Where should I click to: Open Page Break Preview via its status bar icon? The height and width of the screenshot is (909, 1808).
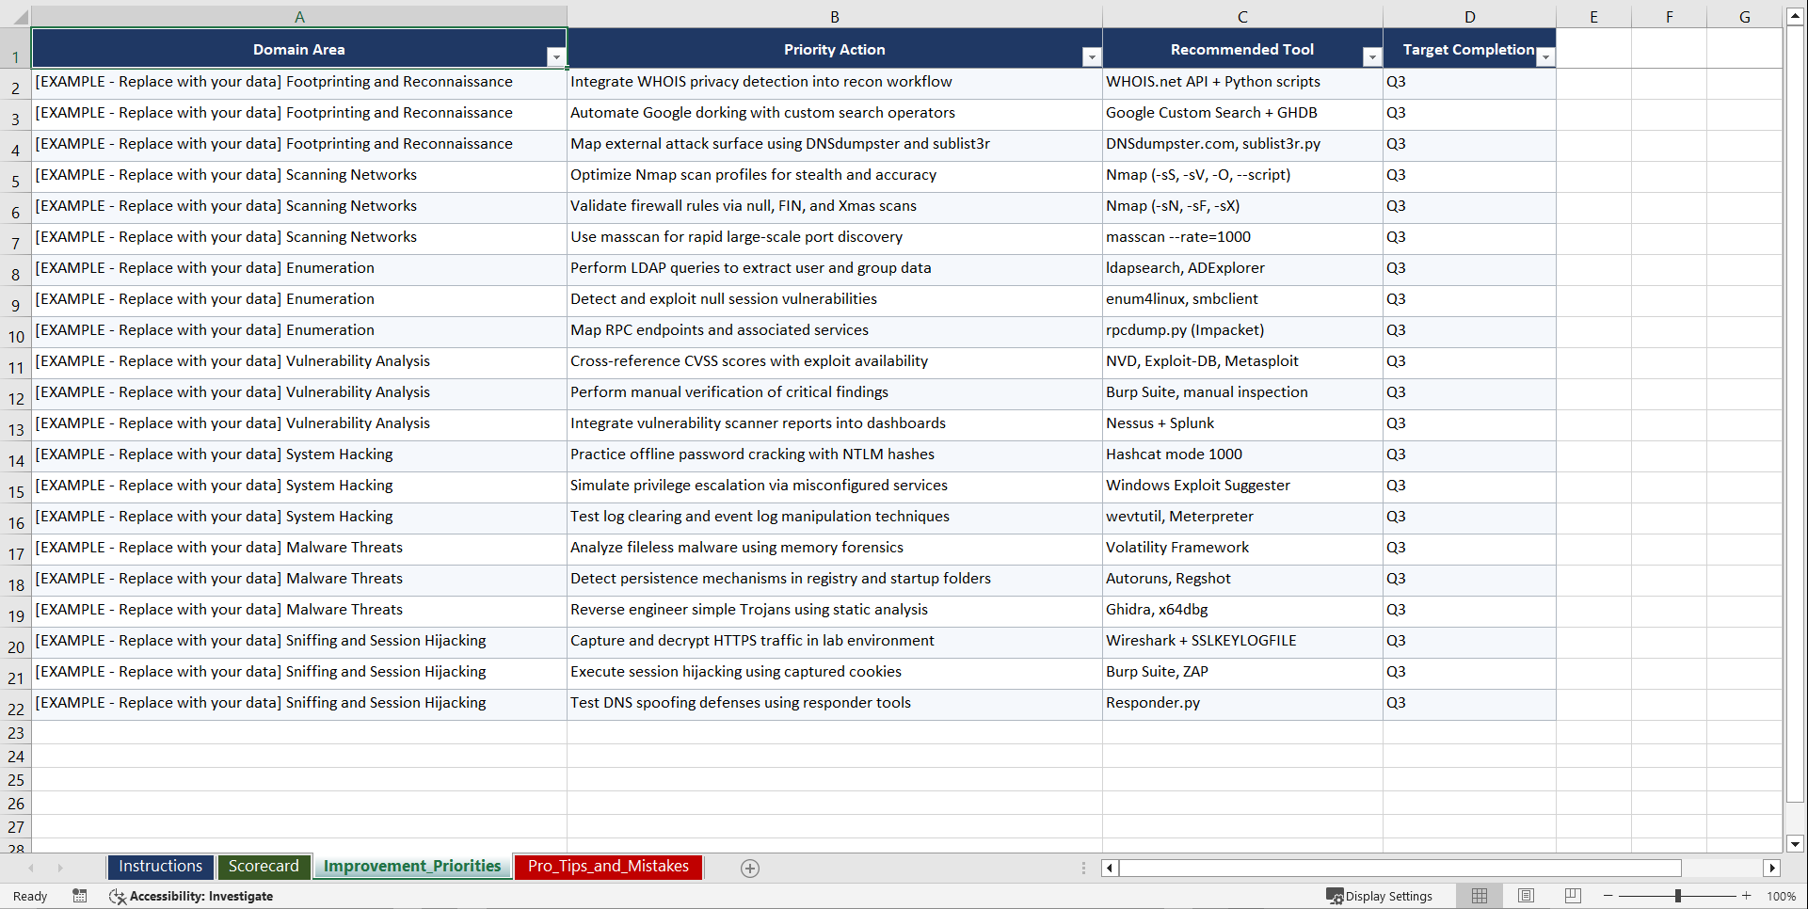(x=1571, y=896)
